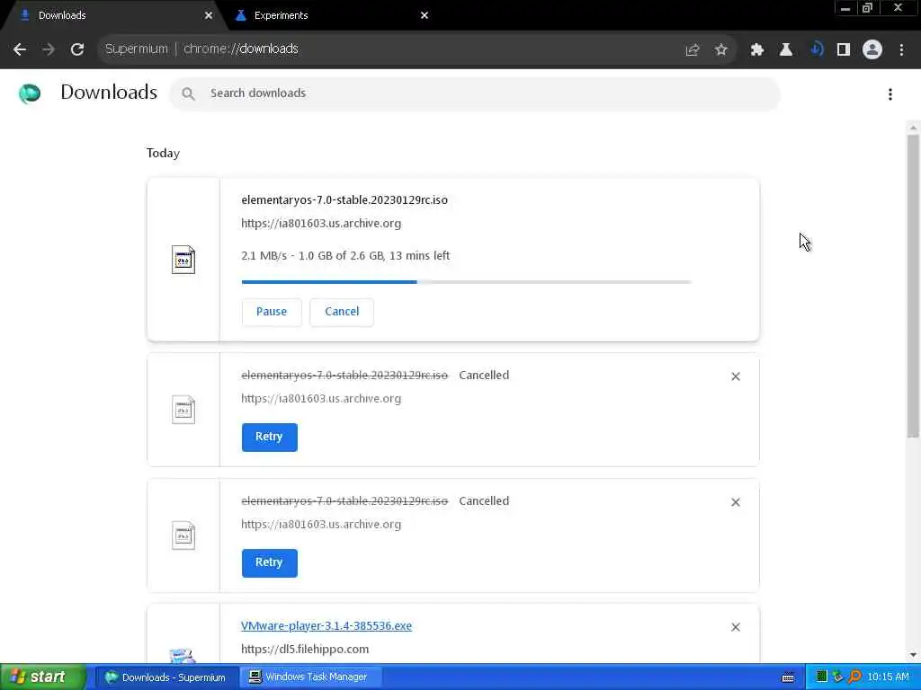
Task: Click the system tray clock
Action: [x=888, y=677]
